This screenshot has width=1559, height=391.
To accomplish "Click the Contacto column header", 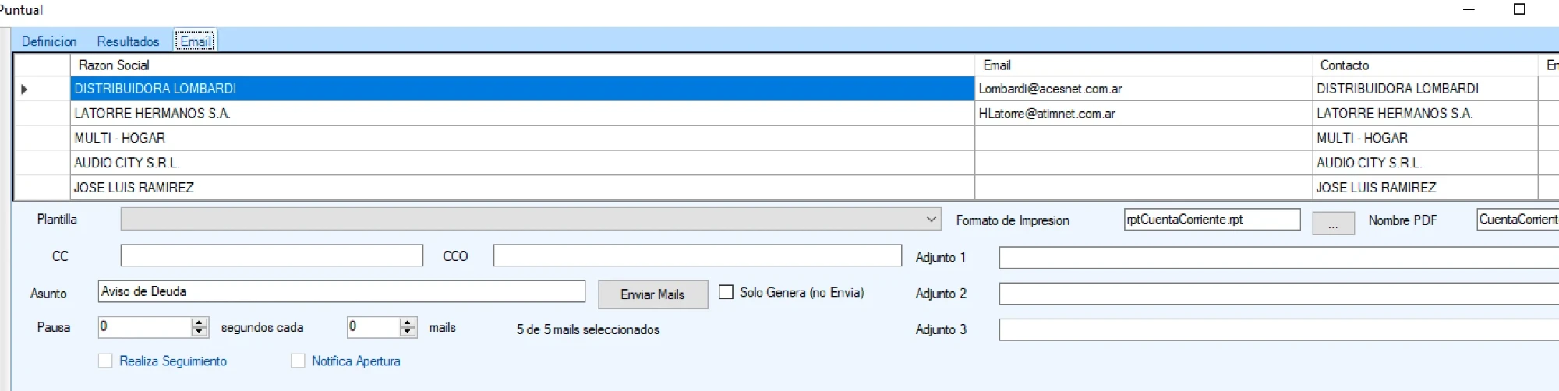I will pyautogui.click(x=1425, y=65).
